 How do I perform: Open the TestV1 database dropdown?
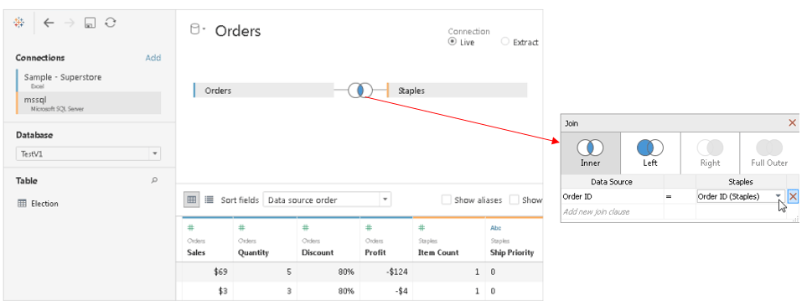click(x=88, y=153)
